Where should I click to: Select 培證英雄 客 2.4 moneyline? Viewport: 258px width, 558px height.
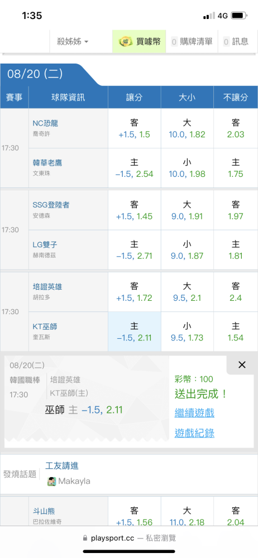(236, 292)
